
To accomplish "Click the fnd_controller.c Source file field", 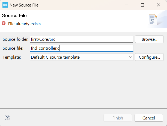I will [81, 48].
